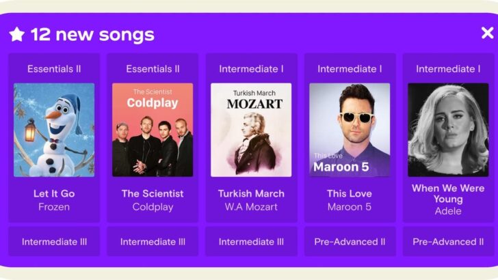Open the third Intermediate III card below Turkish March
The image size is (498, 280).
click(x=251, y=242)
